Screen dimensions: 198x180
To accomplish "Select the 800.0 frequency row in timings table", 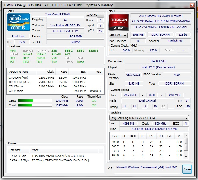I will click(x=147, y=142).
